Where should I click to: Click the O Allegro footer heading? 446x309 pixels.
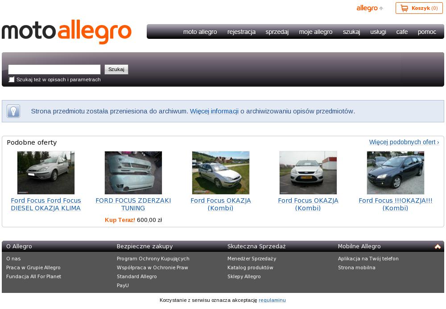19,246
